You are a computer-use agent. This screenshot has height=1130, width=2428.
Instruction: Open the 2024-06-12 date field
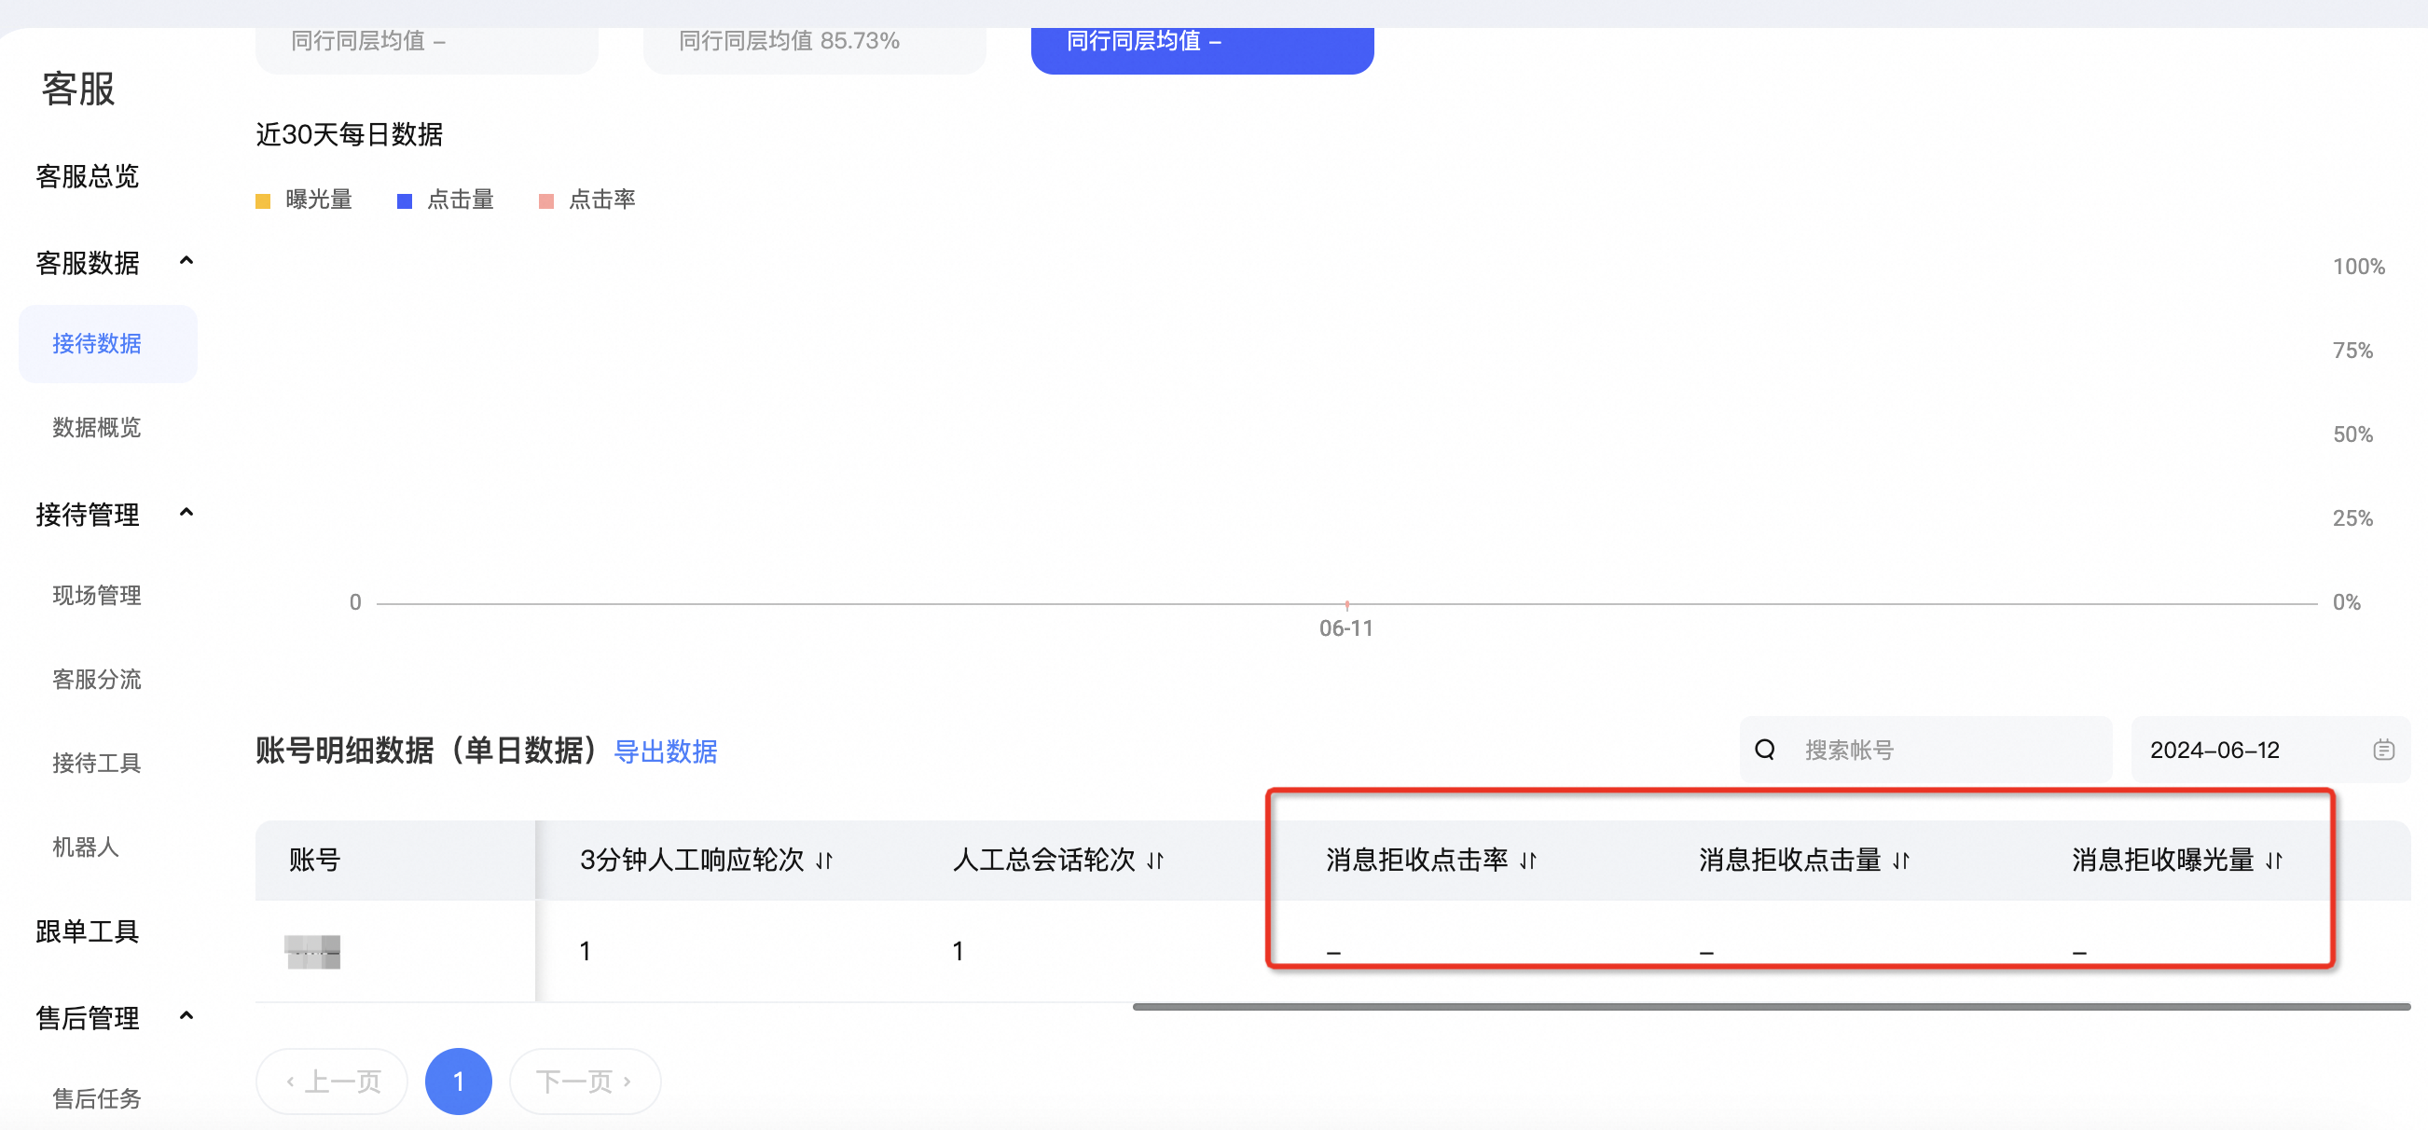click(x=2270, y=751)
